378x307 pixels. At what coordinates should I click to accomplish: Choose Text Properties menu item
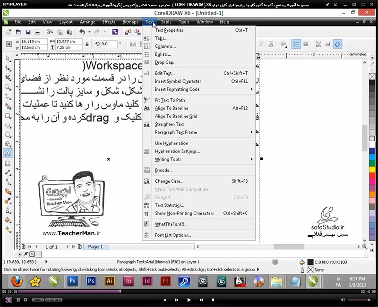[199, 30]
